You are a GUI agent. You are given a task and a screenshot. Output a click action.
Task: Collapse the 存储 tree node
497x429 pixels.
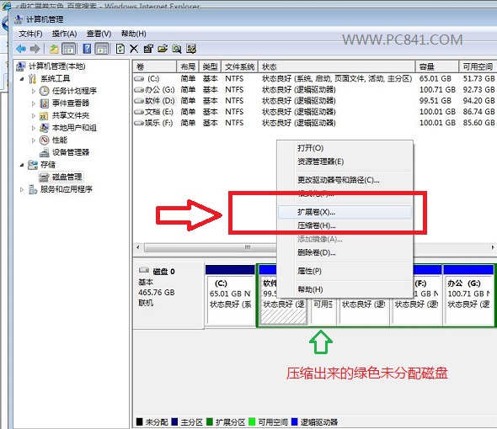tap(22, 165)
